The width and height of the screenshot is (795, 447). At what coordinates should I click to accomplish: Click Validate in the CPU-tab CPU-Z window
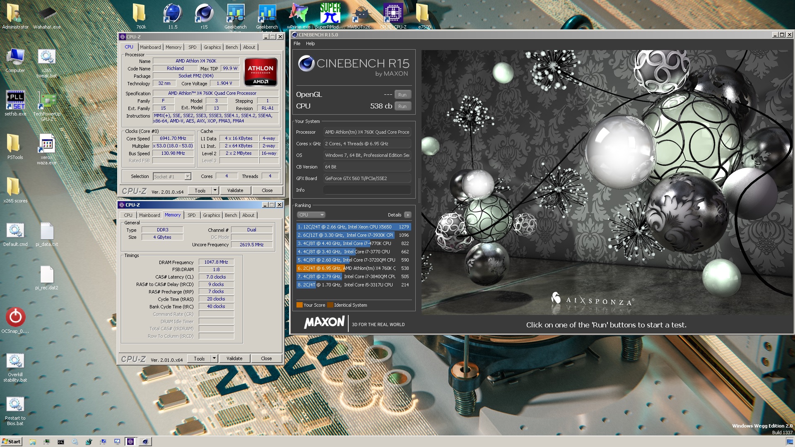click(x=235, y=190)
